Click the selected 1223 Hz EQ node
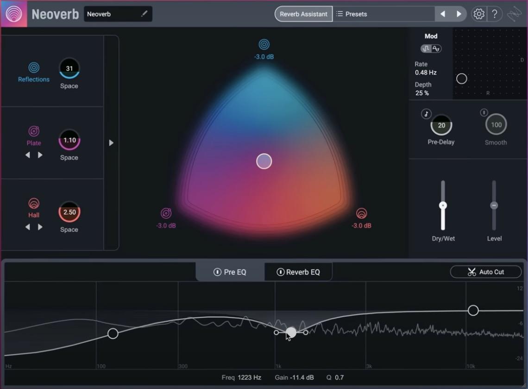Viewport: 528px width, 389px height. coord(291,333)
